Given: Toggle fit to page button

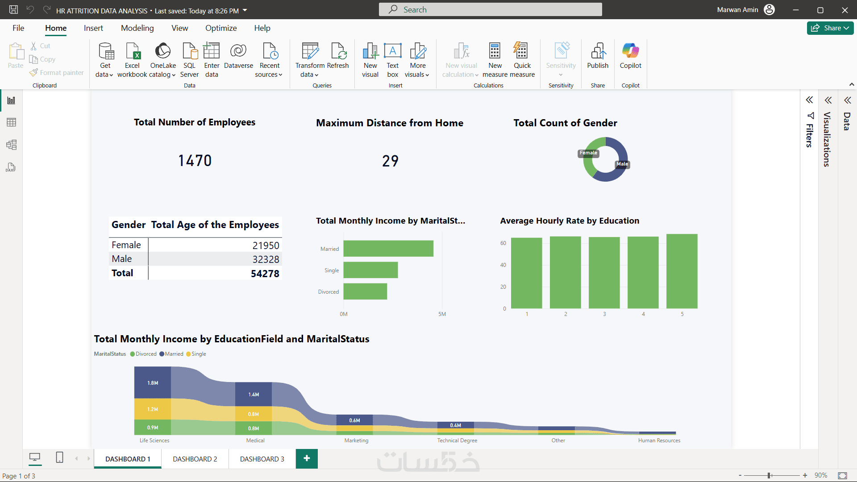Looking at the screenshot, I should 842,475.
